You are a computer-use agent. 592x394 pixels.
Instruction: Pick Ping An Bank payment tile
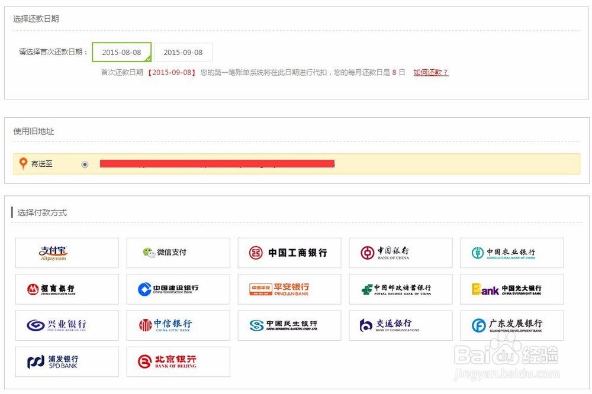(289, 289)
